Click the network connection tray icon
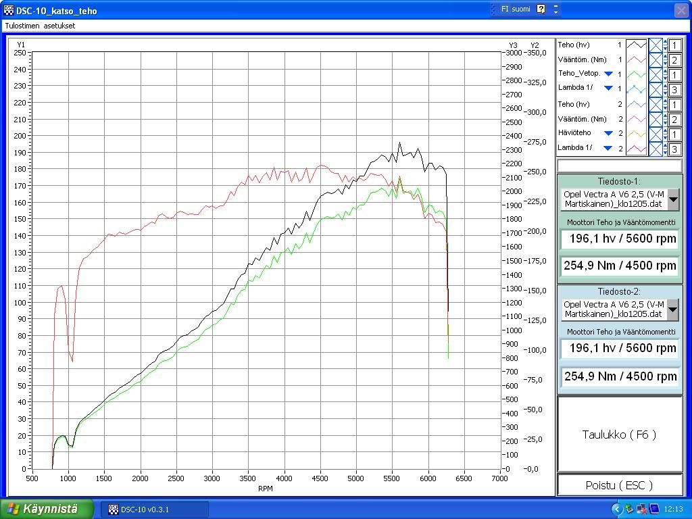The image size is (692, 519). tap(641, 509)
